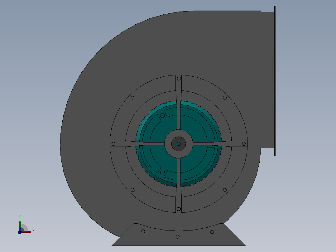Select the bolt hole at the right end of the horizontal spoke
Viewport: 336px width, 252px height.
click(x=244, y=144)
